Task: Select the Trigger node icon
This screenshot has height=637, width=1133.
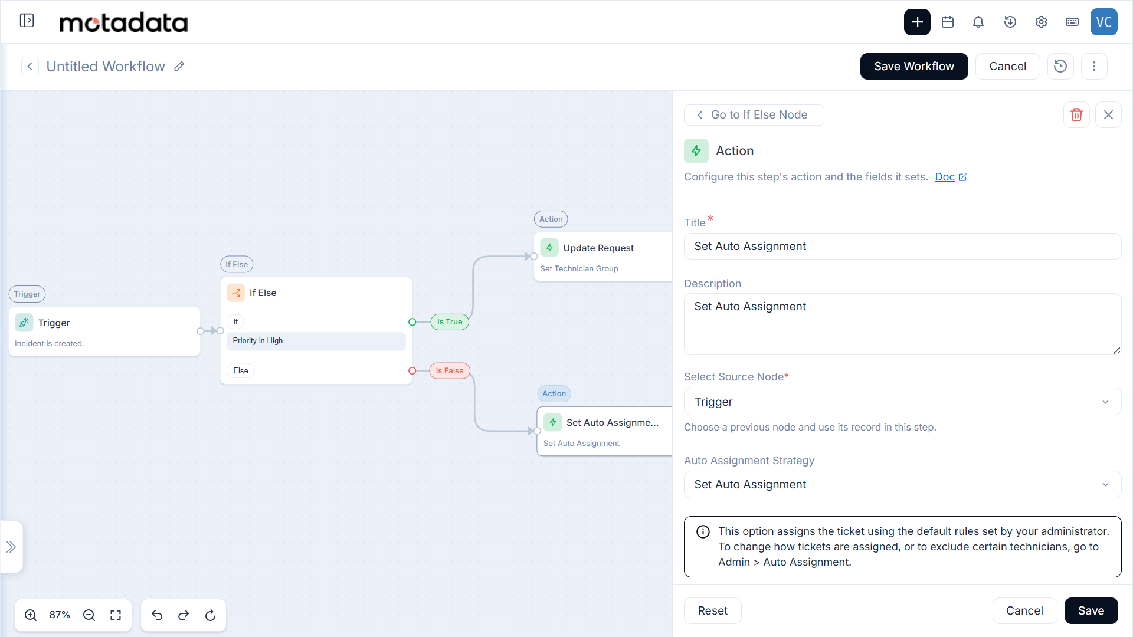Action: pyautogui.click(x=24, y=323)
